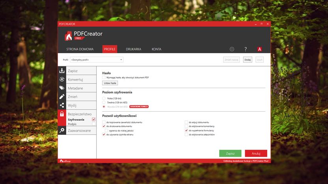Open the DRUKARKA tab

pyautogui.click(x=134, y=49)
